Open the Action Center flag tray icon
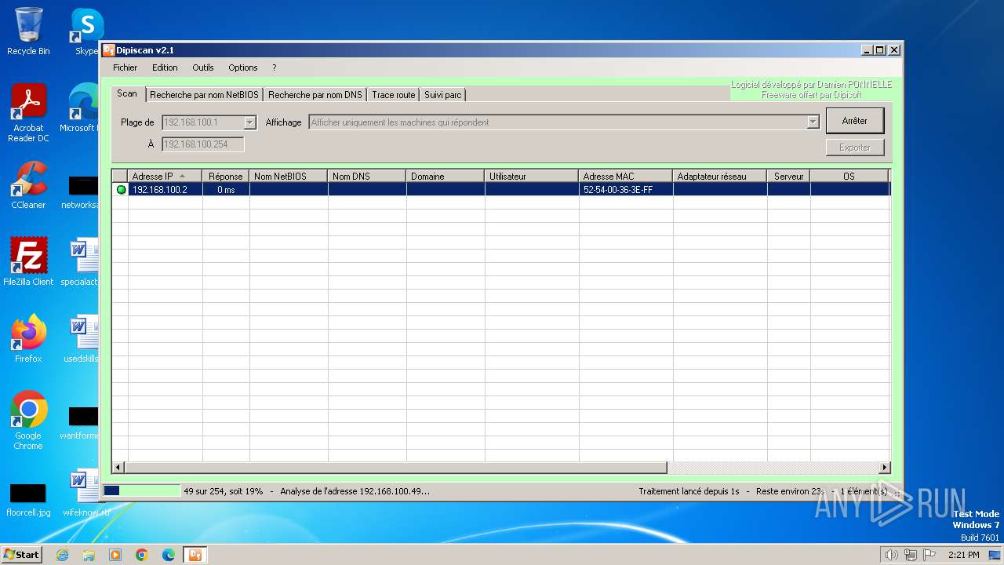1004x565 pixels. tap(929, 555)
